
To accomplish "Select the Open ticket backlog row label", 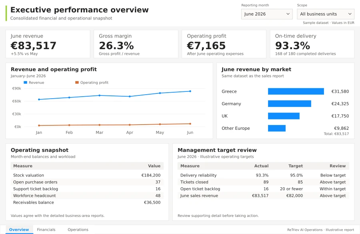I will 200,189.
